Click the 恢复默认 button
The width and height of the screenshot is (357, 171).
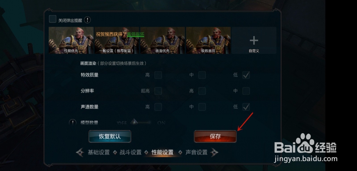click(110, 136)
